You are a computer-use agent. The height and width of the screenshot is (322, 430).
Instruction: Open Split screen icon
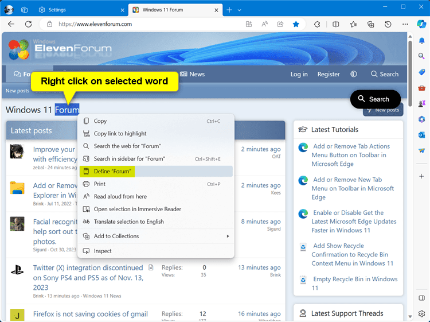335,24
